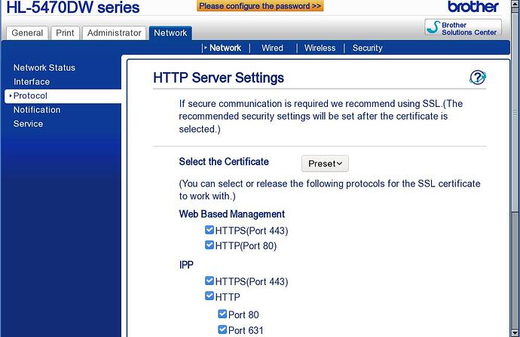Open the Administrator tab
520x337 pixels.
(114, 33)
